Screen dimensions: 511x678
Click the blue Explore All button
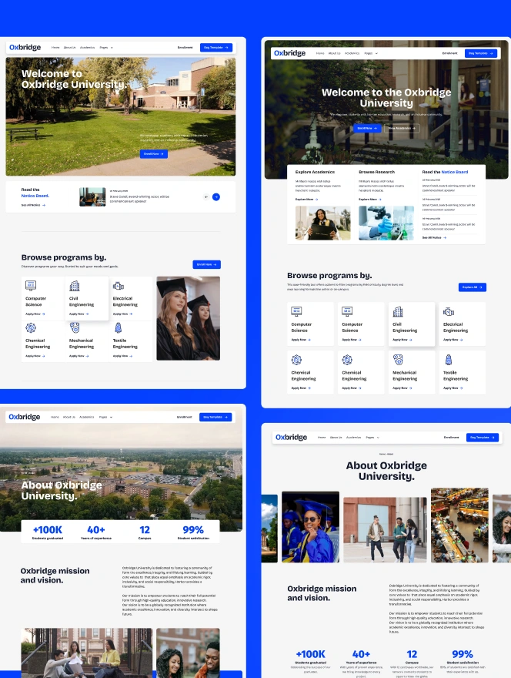(472, 287)
